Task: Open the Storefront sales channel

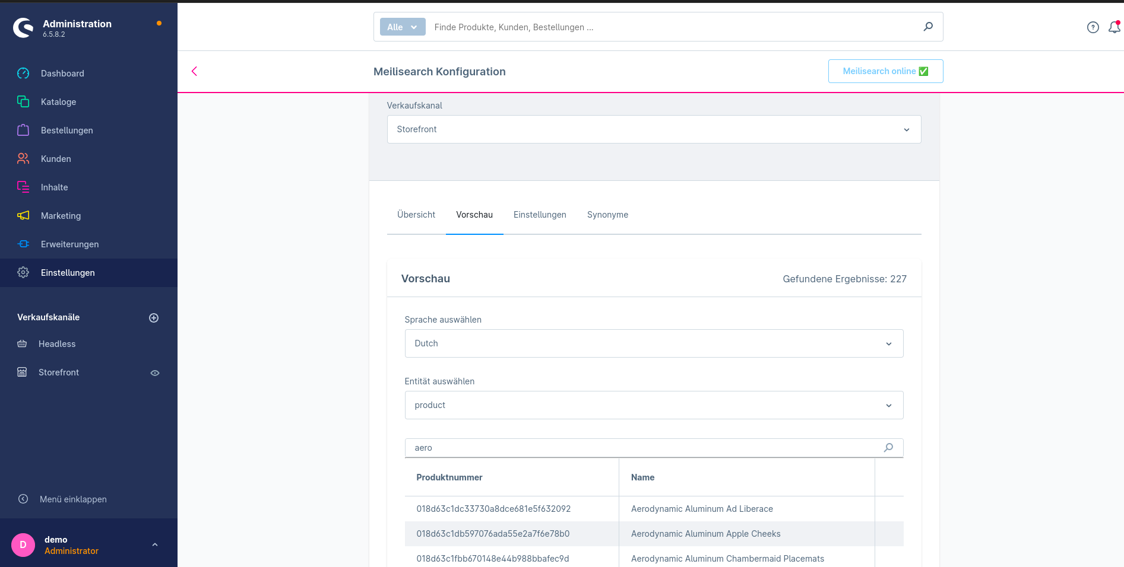Action: (x=59, y=372)
